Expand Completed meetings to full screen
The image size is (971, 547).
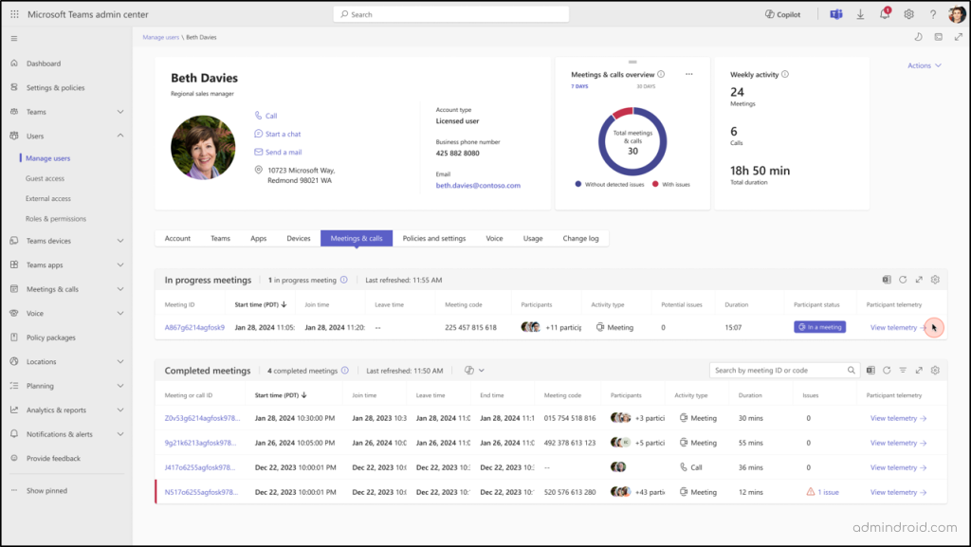click(x=919, y=371)
